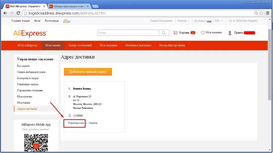Click the name Ivanova Ivanna
The height and width of the screenshot is (153, 273).
(82, 89)
